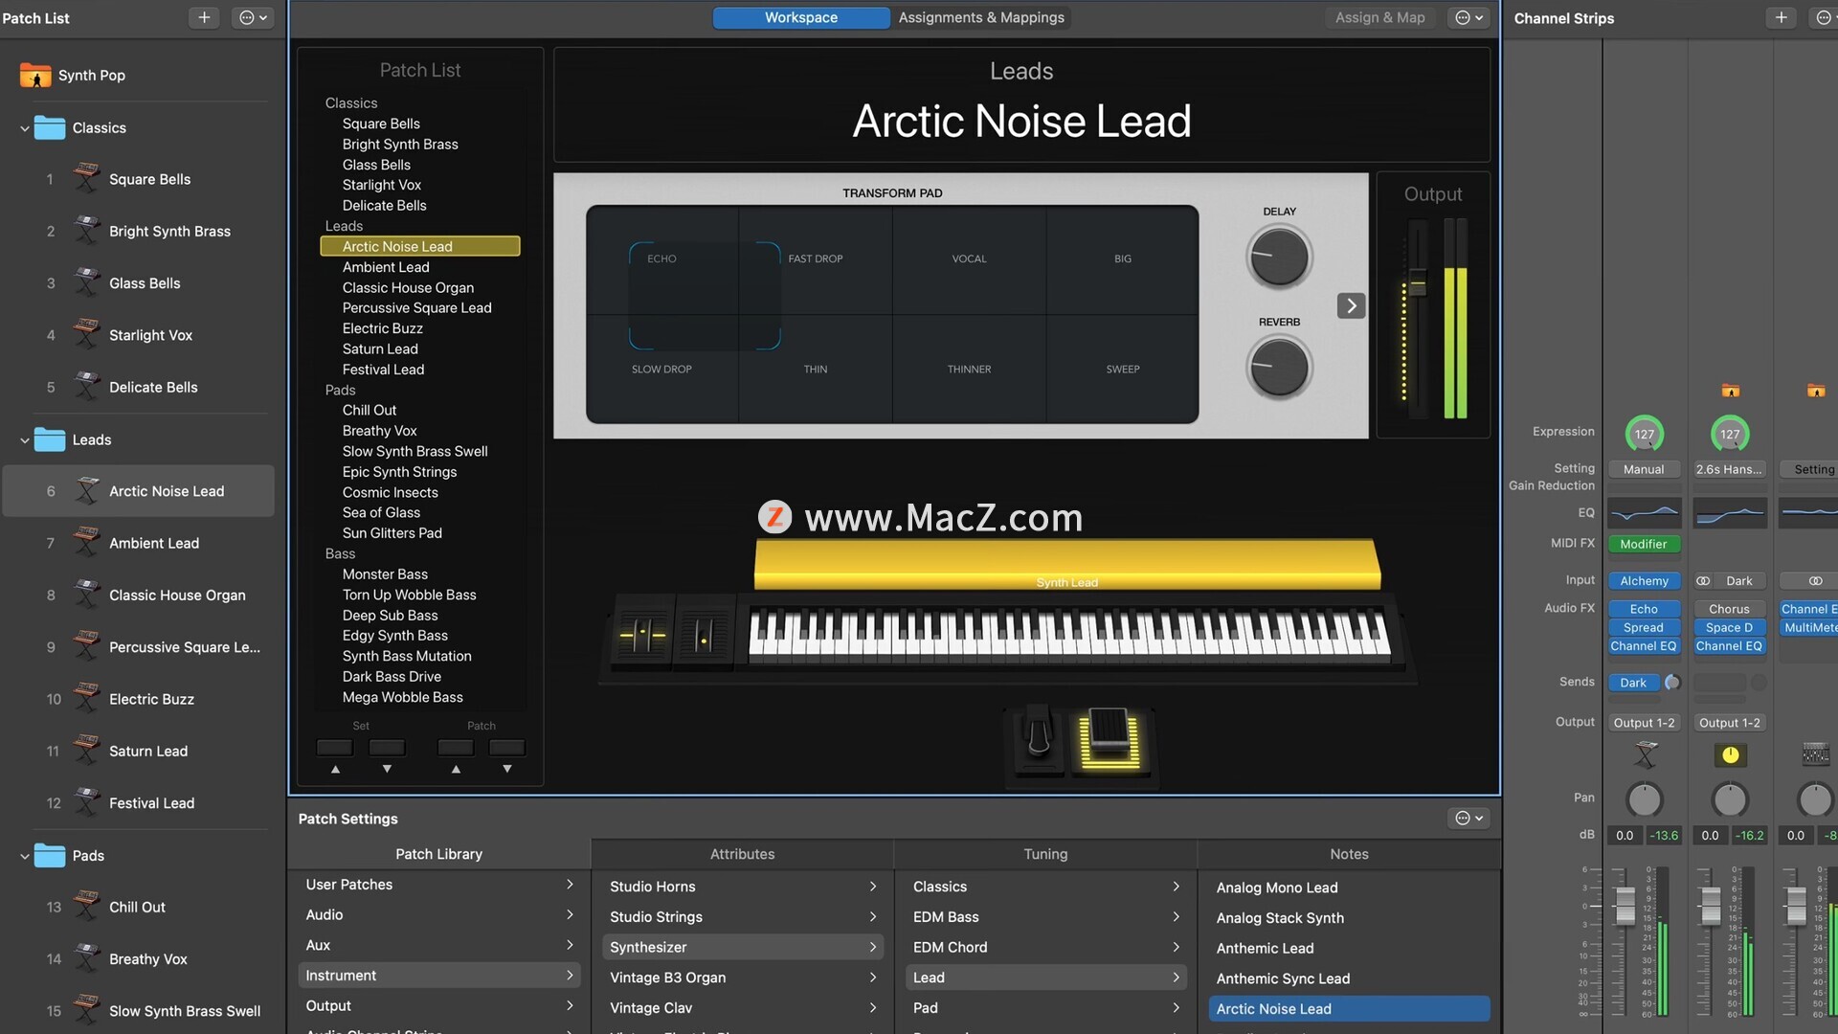This screenshot has height=1034, width=1838.
Task: Click the yellow Synth Lead keyboard layer
Action: (x=1067, y=564)
